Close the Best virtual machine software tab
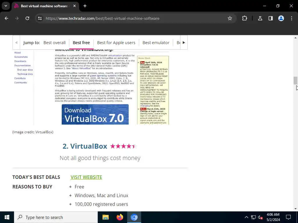 pos(74,6)
